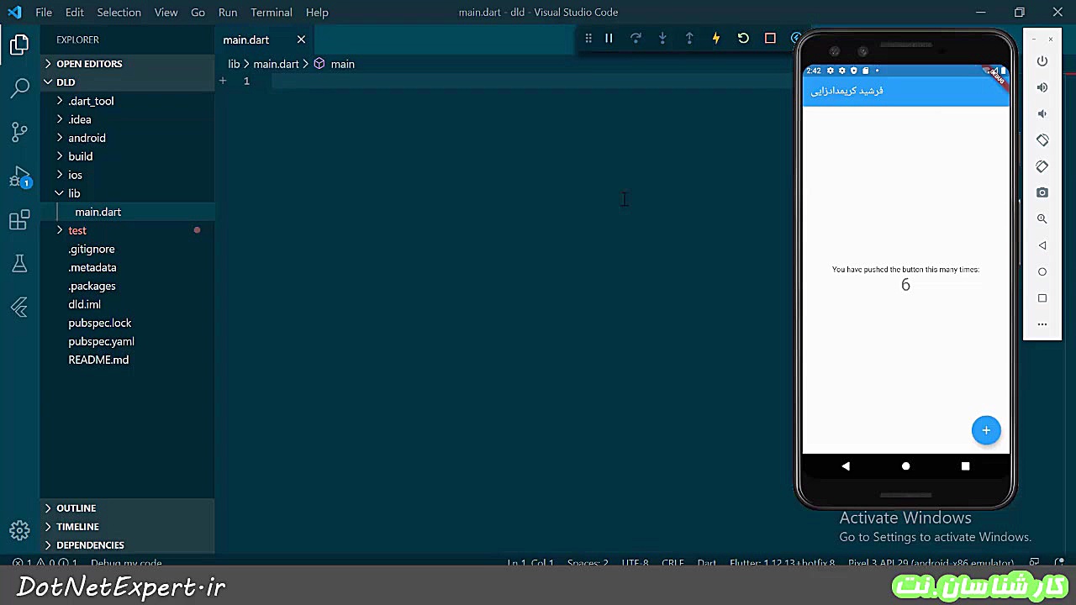Close the main.dart editor tab
Screen dimensions: 1076x605
click(x=301, y=39)
